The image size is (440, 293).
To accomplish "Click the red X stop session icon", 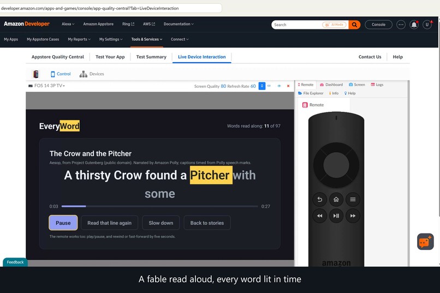I will point(288,86).
